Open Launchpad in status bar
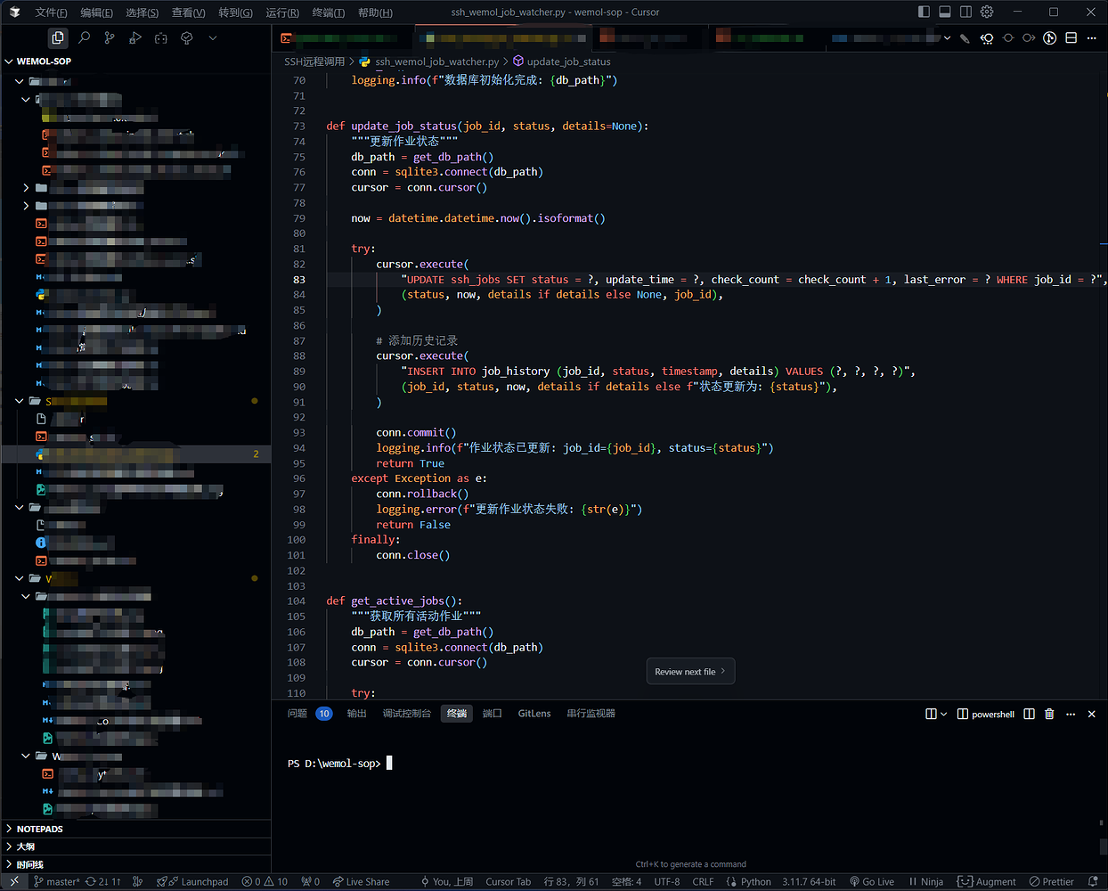 [x=192, y=882]
